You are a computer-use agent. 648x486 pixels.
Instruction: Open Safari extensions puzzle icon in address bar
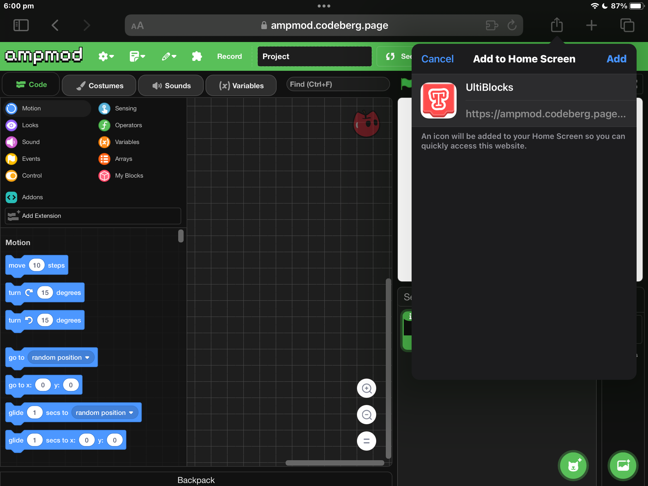[x=492, y=25]
